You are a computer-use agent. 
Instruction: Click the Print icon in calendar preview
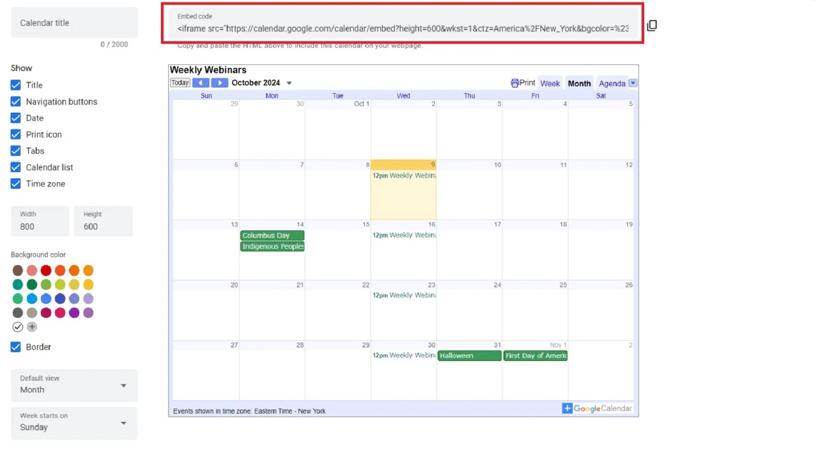pos(515,83)
